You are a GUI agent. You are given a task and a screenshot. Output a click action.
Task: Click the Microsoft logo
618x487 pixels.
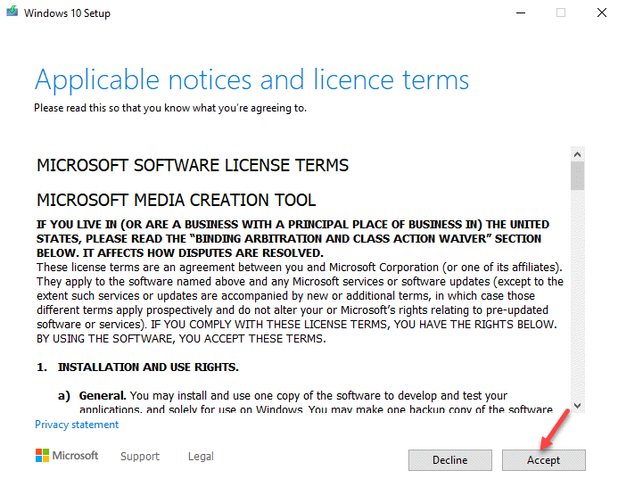(x=67, y=456)
